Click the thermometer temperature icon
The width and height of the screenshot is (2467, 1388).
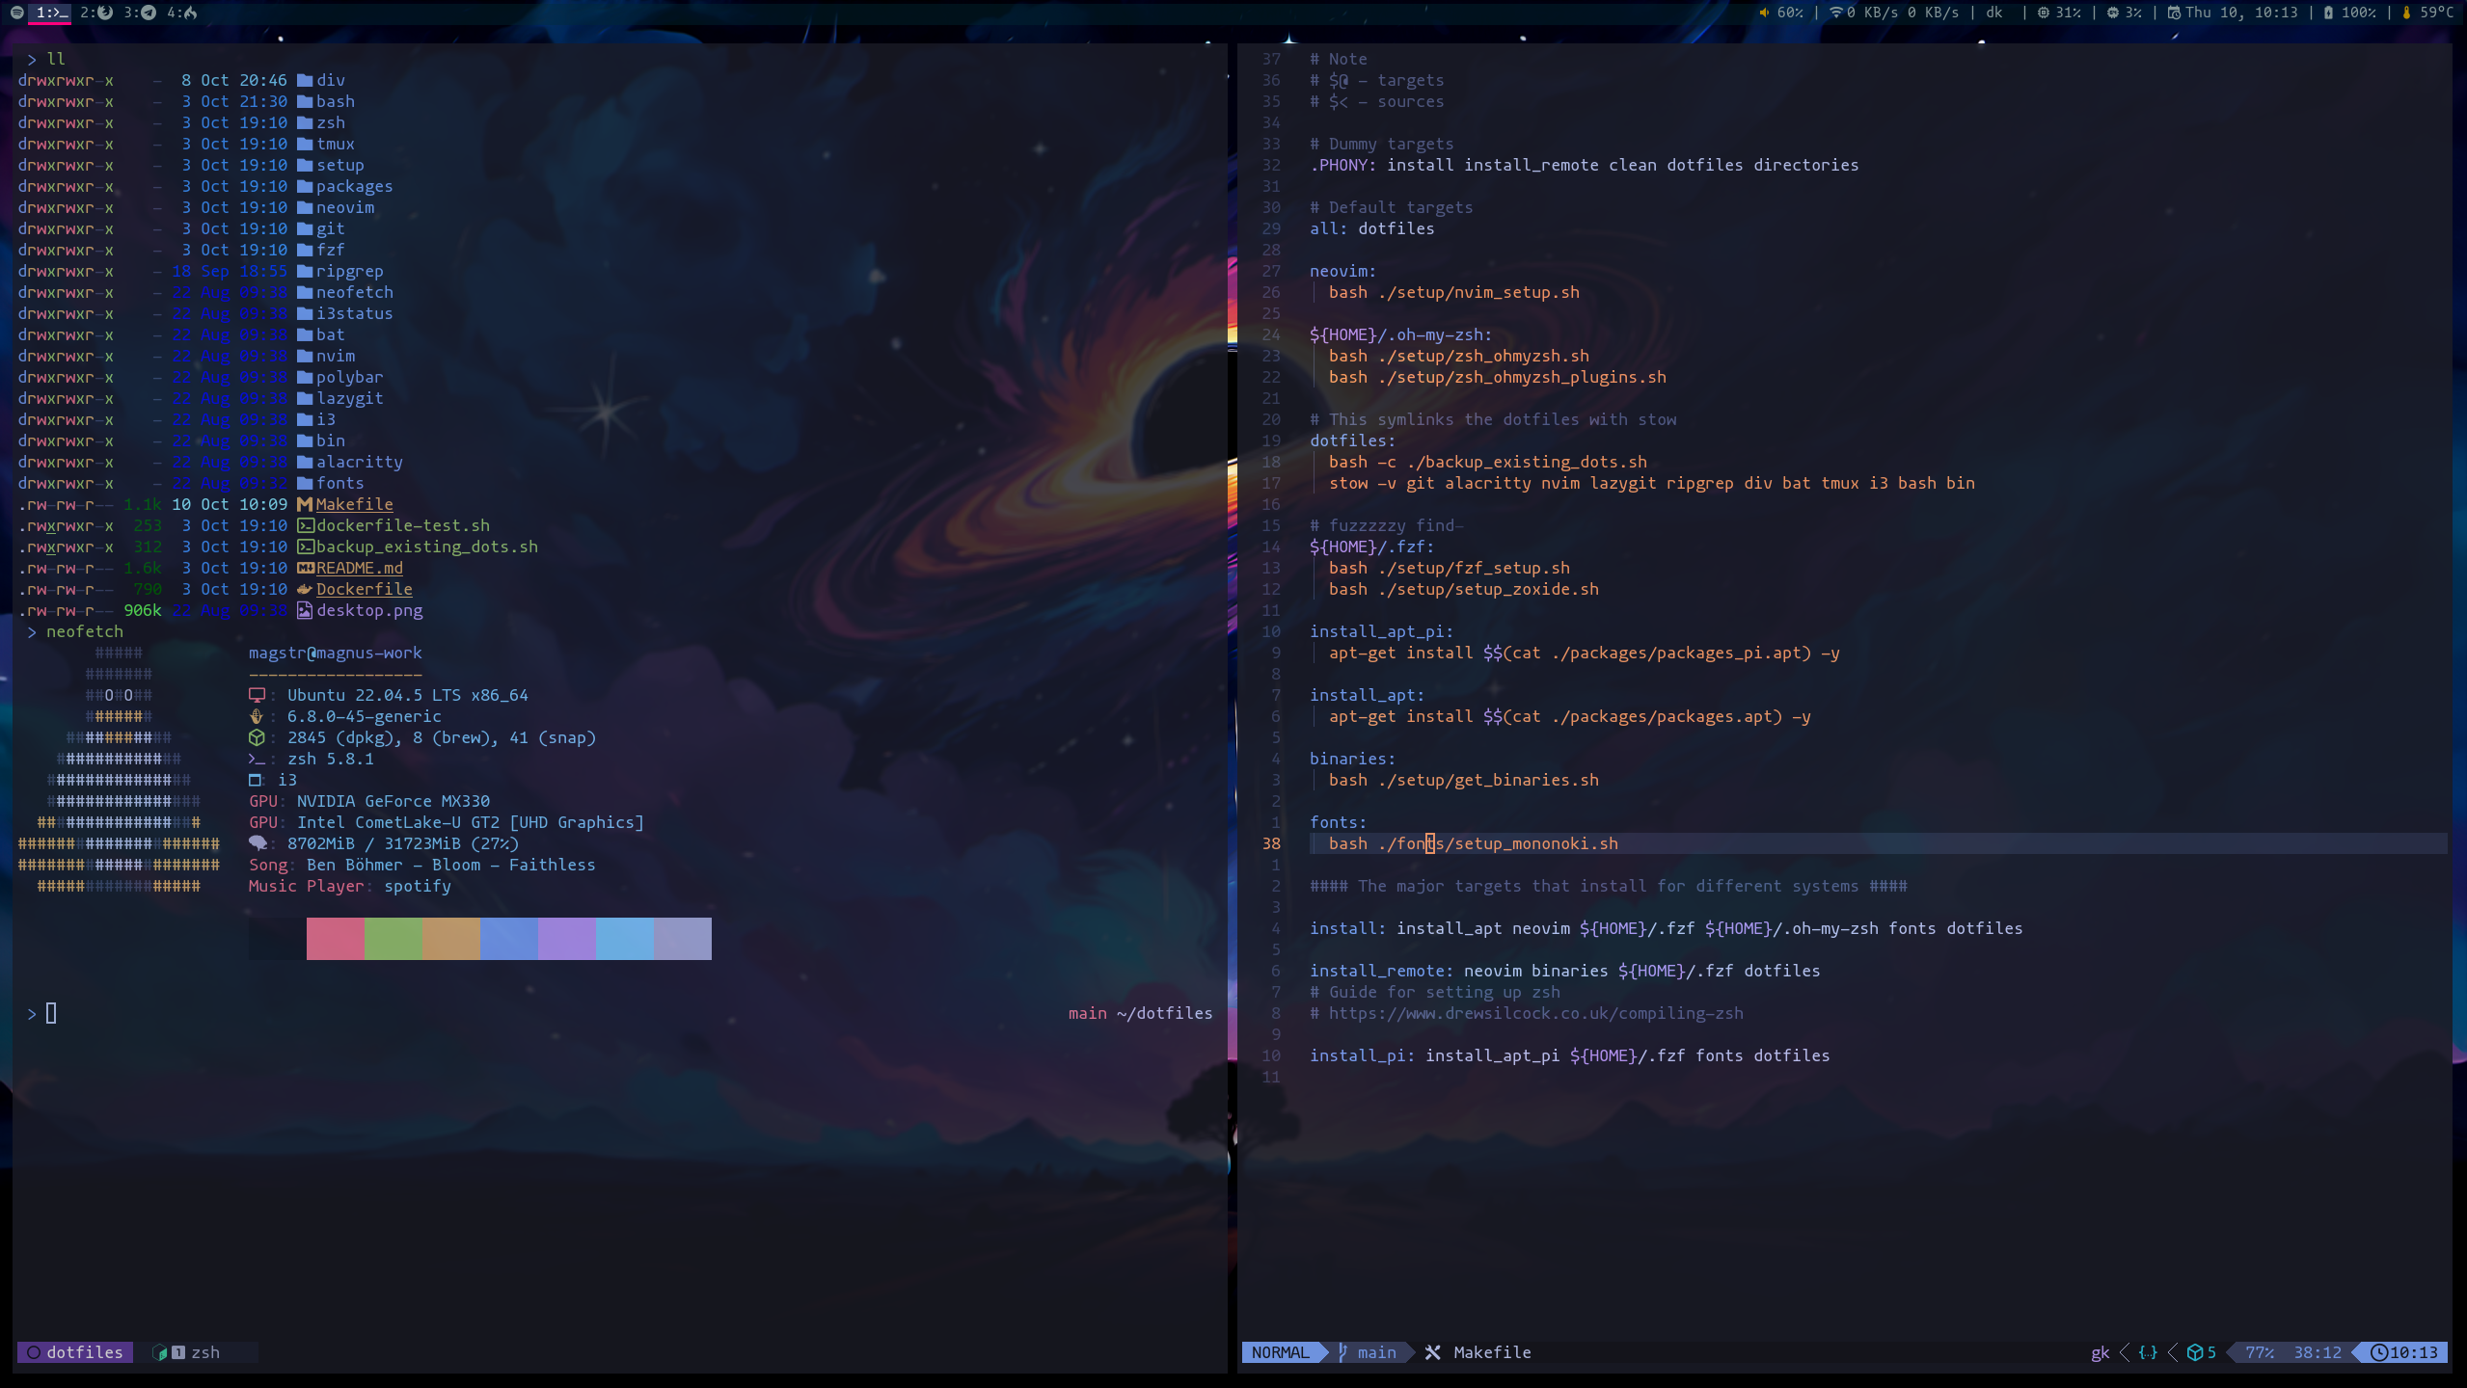2407,13
